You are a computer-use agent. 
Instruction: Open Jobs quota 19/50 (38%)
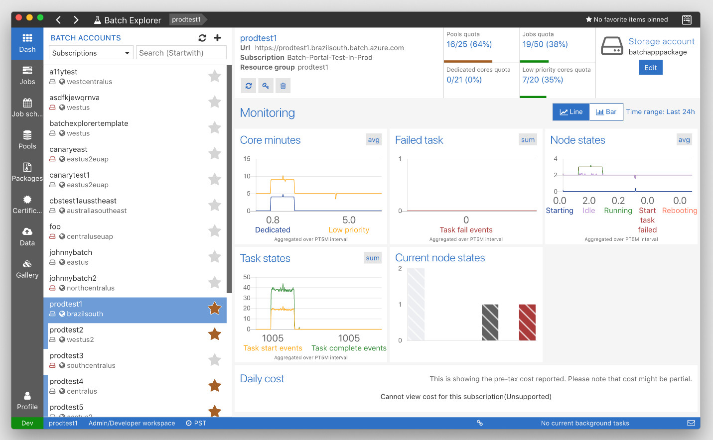point(545,44)
